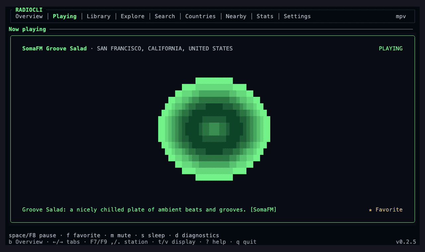Click the "F7/F9 ,/. station" shortcut hint
Viewport: 425px width, 252px height.
click(119, 242)
